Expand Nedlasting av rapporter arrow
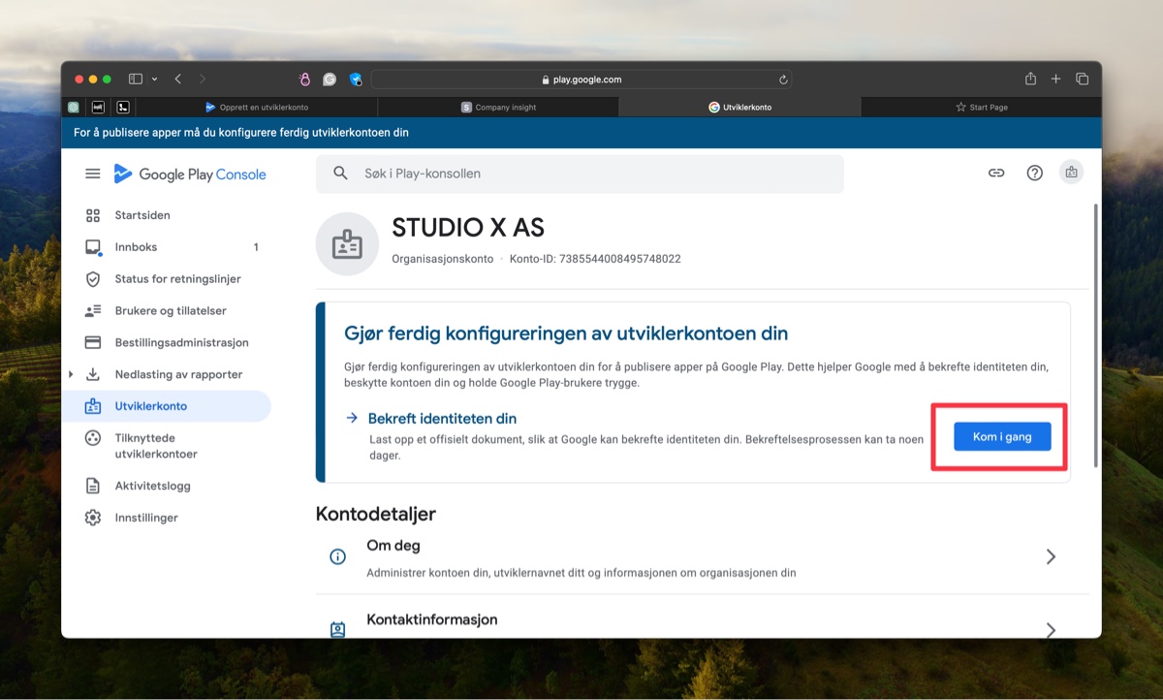This screenshot has width=1163, height=700. [x=71, y=374]
